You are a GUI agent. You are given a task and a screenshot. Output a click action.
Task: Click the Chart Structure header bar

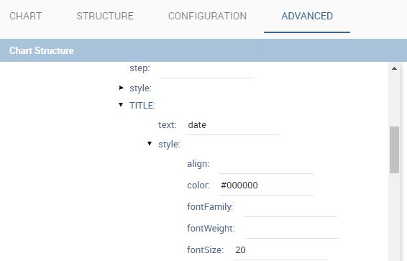(203, 50)
